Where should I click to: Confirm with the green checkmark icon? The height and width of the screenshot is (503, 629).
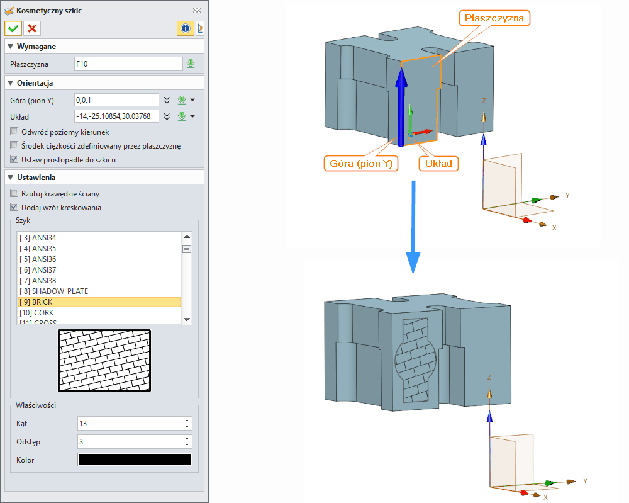[13, 28]
